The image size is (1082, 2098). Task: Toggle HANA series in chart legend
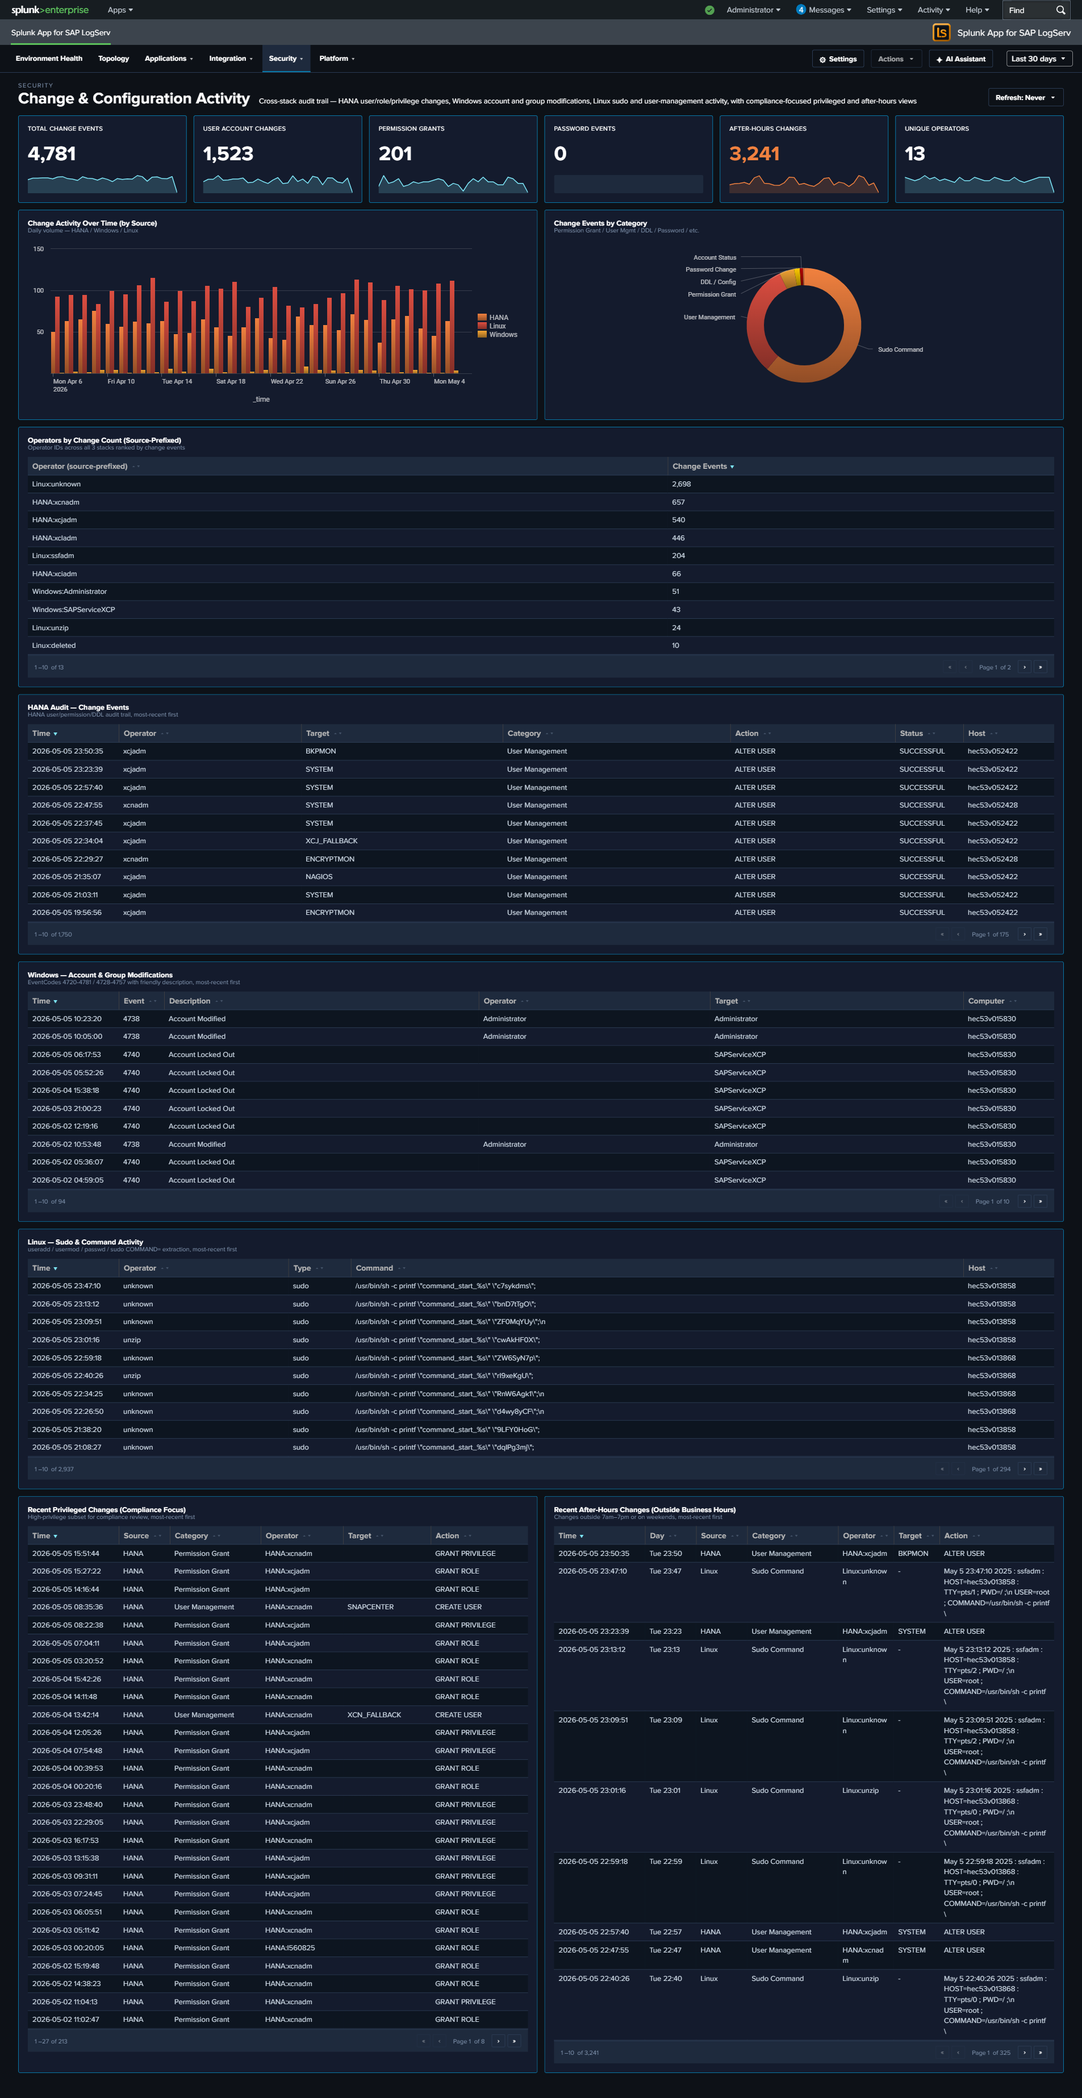point(494,318)
